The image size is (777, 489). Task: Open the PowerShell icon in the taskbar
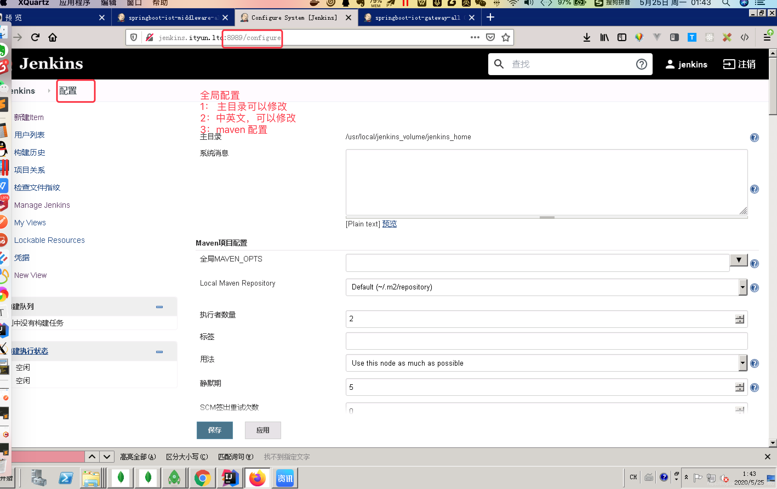pyautogui.click(x=66, y=478)
